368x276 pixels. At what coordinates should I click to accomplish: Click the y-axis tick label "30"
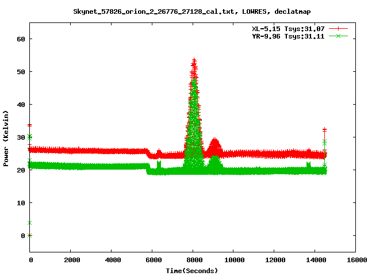pos(21,137)
